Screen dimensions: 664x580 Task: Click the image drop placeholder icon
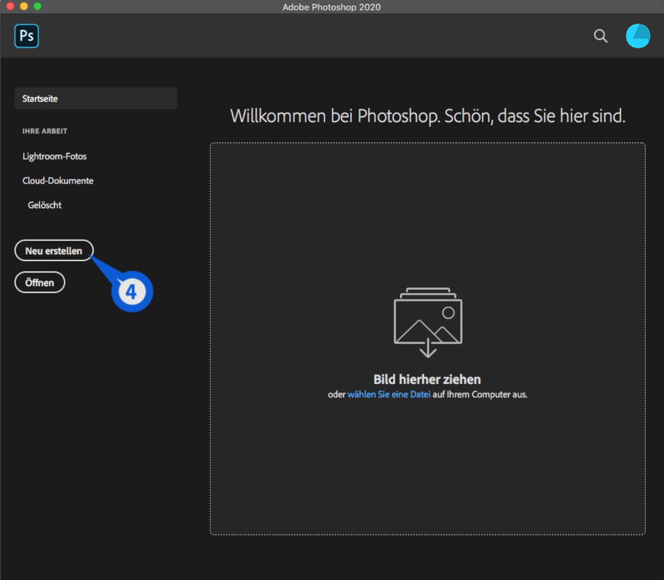click(428, 322)
